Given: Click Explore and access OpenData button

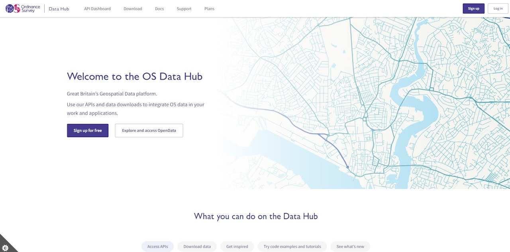Looking at the screenshot, I should [x=149, y=130].
